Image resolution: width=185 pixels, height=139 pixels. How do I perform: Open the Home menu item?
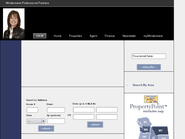(x=58, y=36)
